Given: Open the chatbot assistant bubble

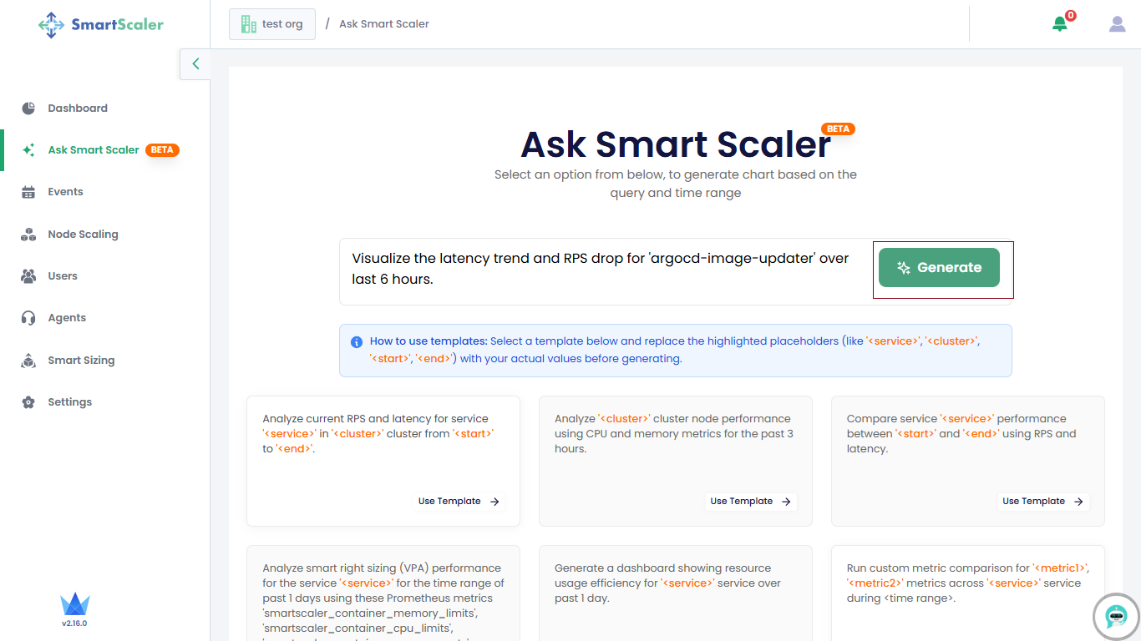Looking at the screenshot, I should (1116, 616).
